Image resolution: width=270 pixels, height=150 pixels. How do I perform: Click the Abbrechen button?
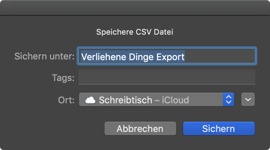tap(140, 128)
